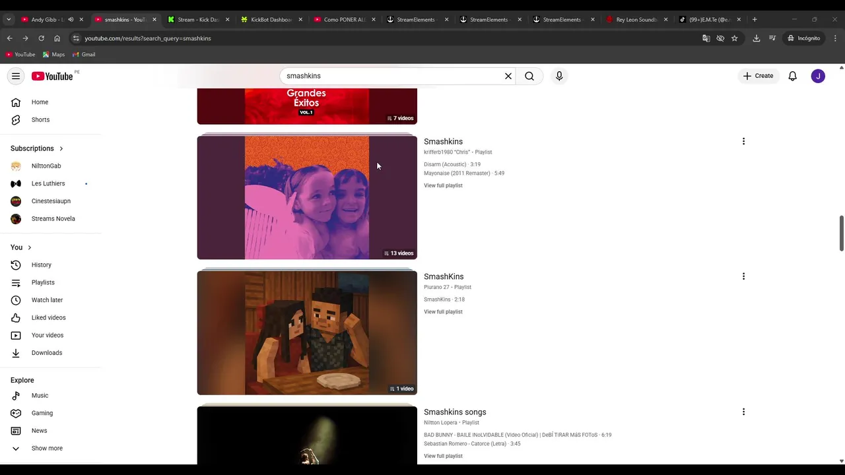Expand the You section
The image size is (845, 475).
click(x=21, y=247)
